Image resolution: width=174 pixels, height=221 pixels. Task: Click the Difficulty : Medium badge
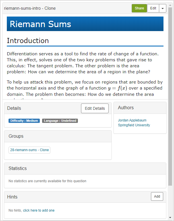(x=24, y=121)
